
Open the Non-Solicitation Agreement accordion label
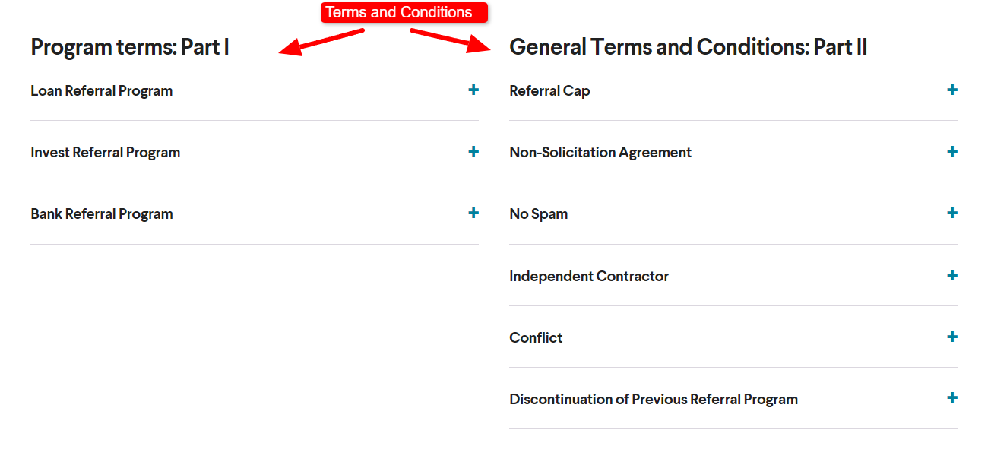pyautogui.click(x=600, y=153)
